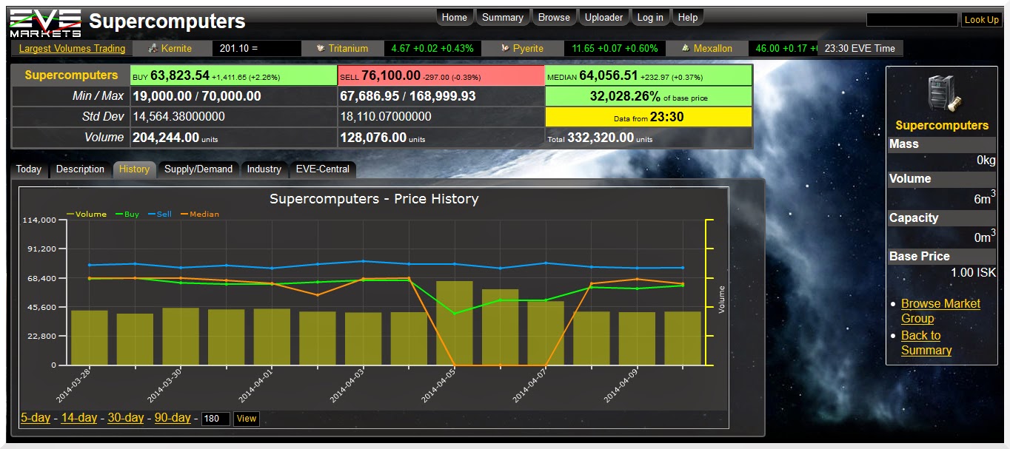The width and height of the screenshot is (1010, 449).
Task: Open the Uploader page
Action: tap(603, 18)
